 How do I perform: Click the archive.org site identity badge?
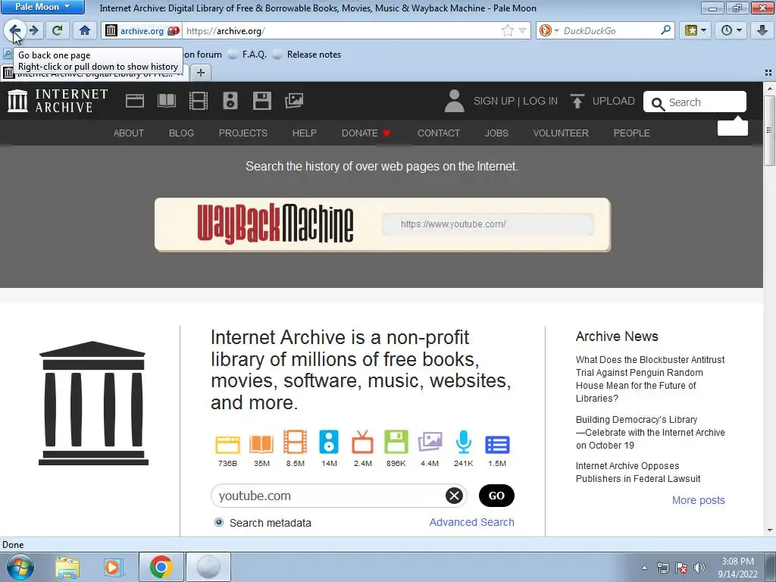142,30
